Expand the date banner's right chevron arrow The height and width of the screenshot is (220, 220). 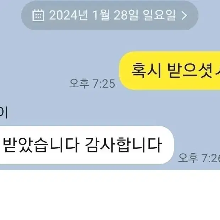pyautogui.click(x=184, y=15)
